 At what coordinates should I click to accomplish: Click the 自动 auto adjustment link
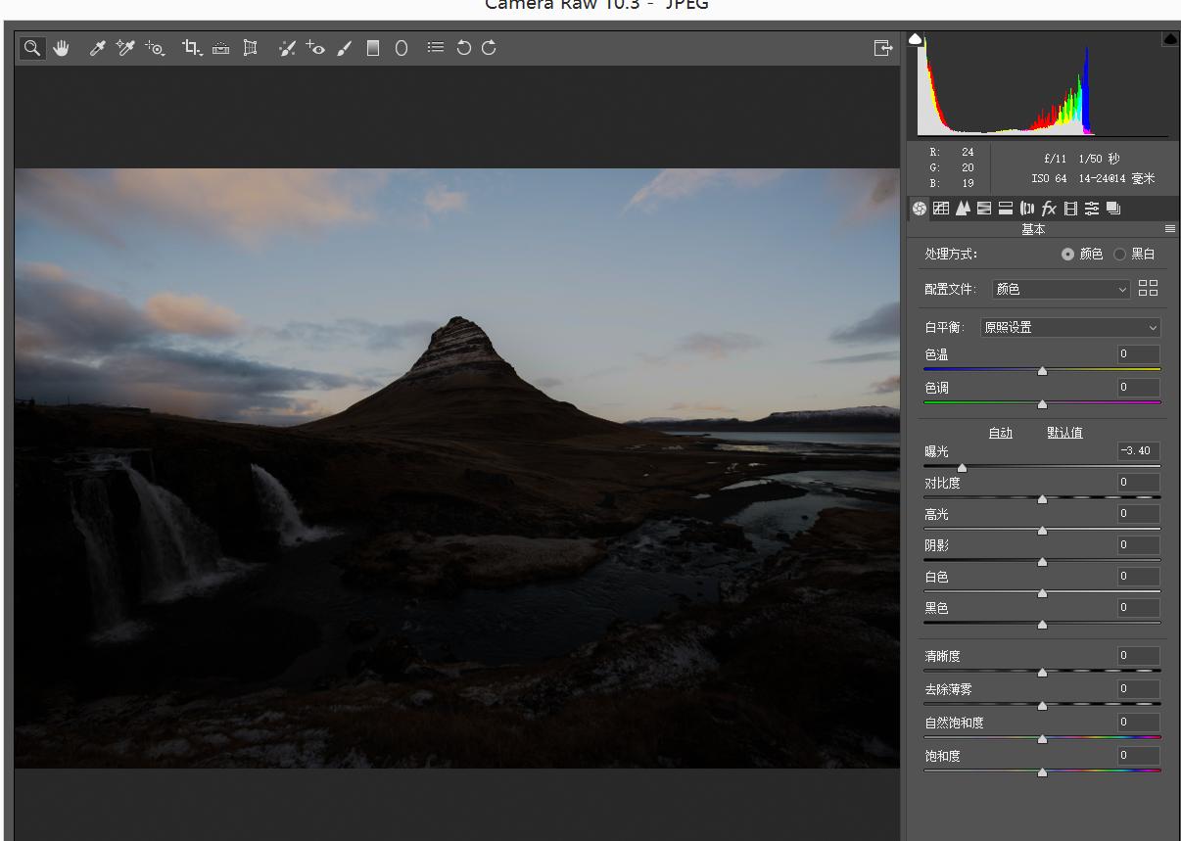click(x=1000, y=433)
